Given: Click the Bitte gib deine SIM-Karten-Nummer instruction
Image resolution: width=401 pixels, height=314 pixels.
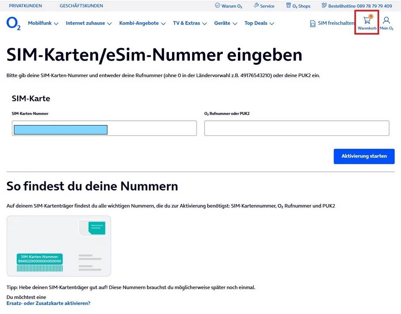Looking at the screenshot, I should click(x=163, y=75).
